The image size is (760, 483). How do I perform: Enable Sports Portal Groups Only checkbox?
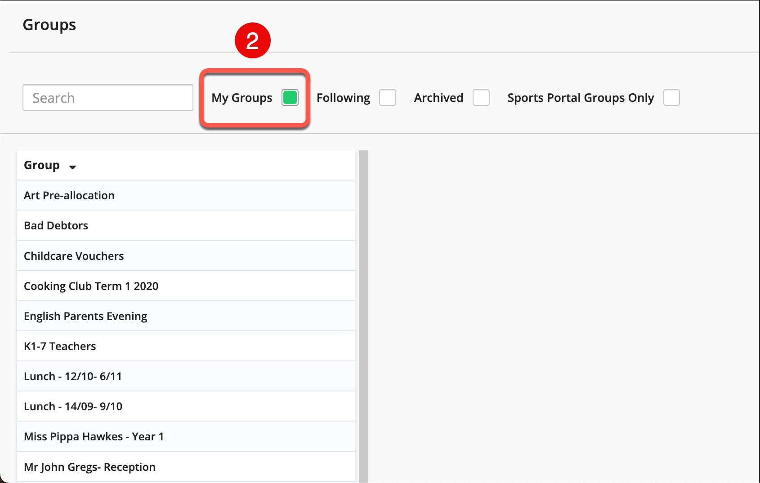pyautogui.click(x=671, y=97)
